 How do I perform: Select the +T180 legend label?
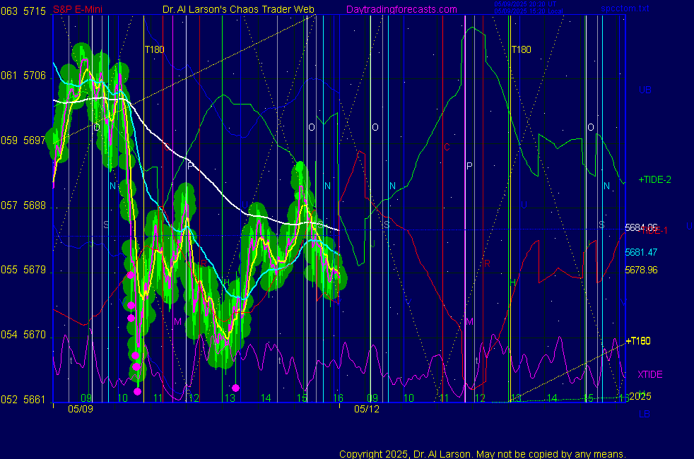pos(638,341)
